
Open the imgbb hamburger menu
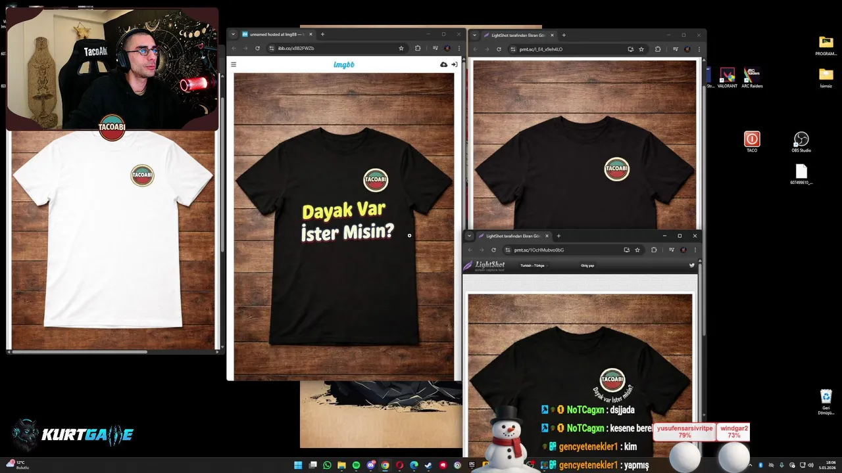(234, 64)
